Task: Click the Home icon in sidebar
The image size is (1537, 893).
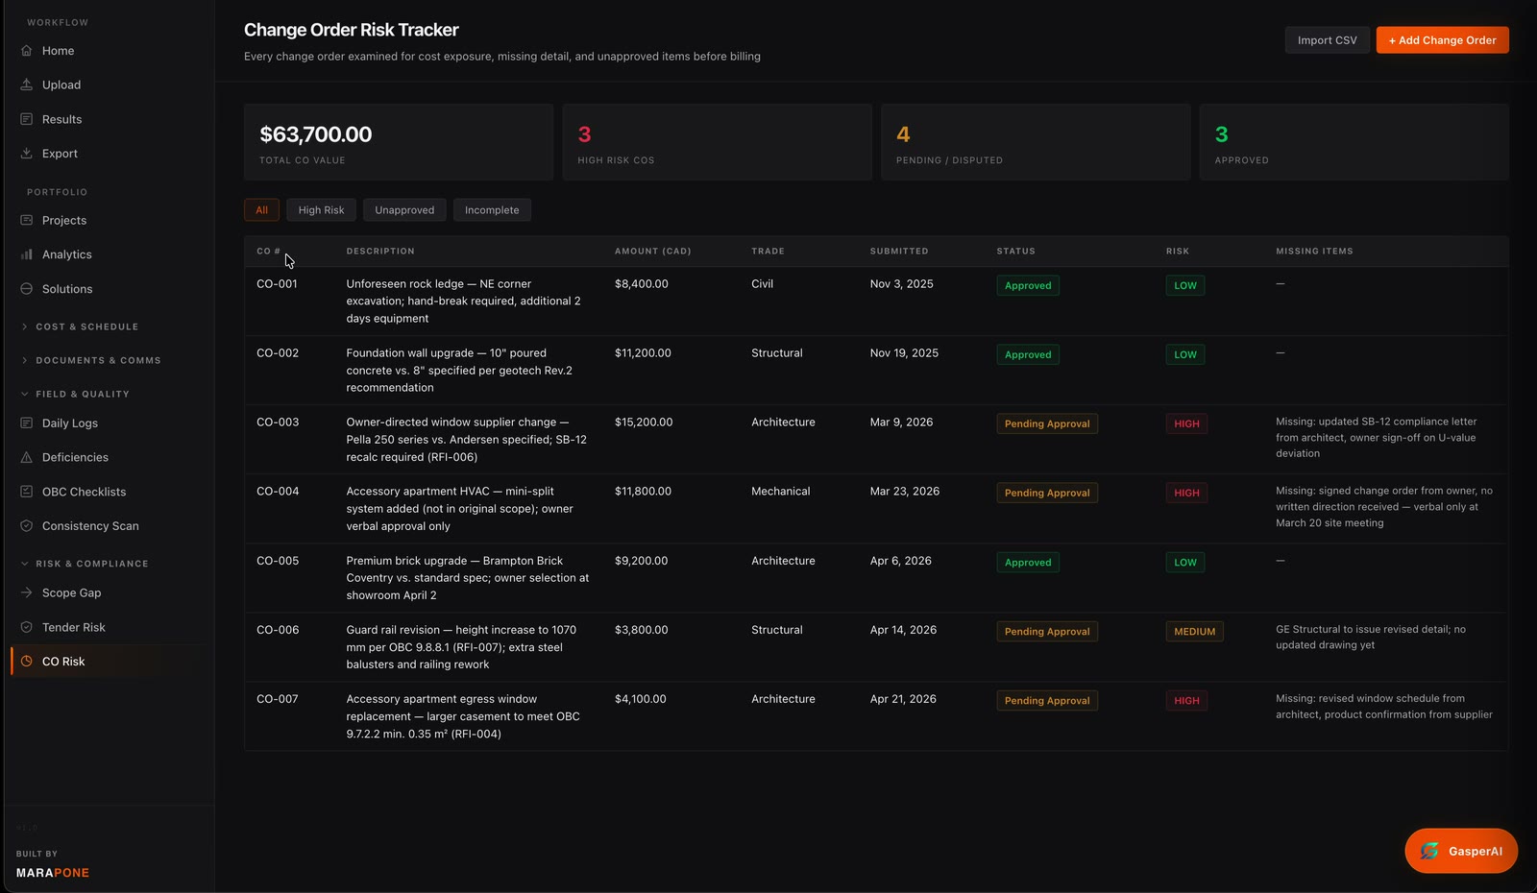Action: (27, 51)
